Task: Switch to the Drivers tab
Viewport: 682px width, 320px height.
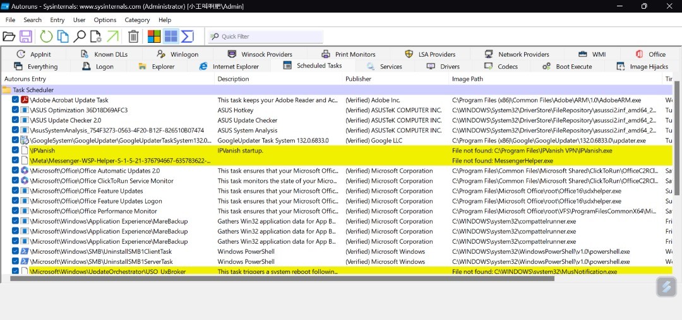Action: tap(443, 66)
